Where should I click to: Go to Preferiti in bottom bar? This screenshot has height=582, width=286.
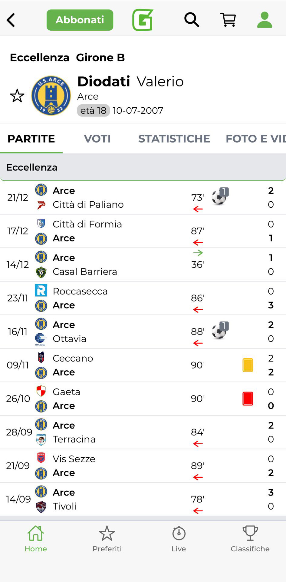coord(107,539)
